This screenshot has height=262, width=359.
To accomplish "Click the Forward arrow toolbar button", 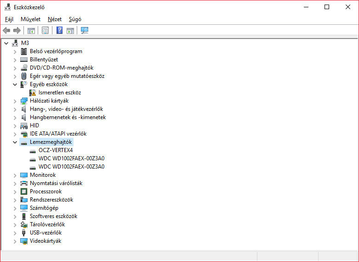I will (x=17, y=30).
